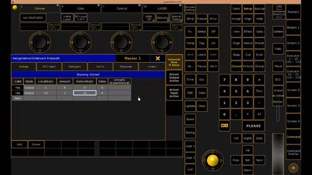
Task: Click the Clear key
Action: 201,106
